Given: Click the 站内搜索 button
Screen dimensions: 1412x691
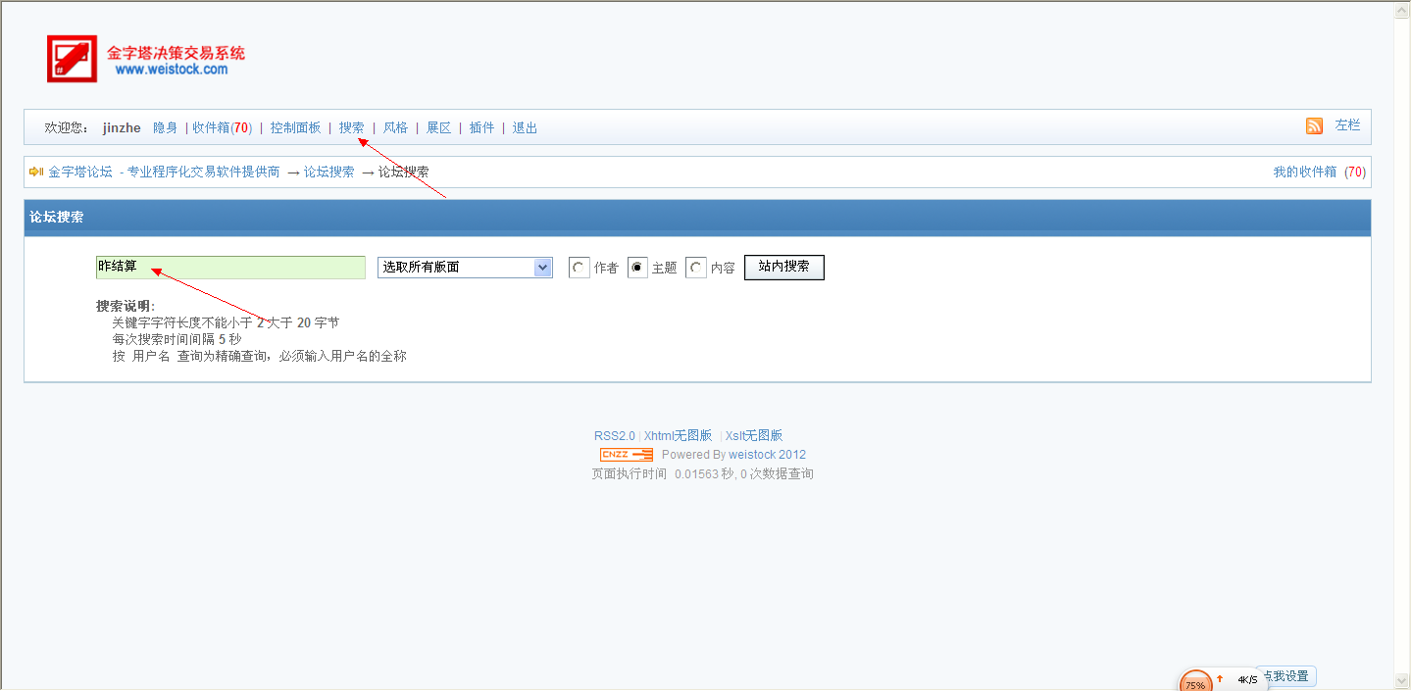Looking at the screenshot, I should [784, 267].
